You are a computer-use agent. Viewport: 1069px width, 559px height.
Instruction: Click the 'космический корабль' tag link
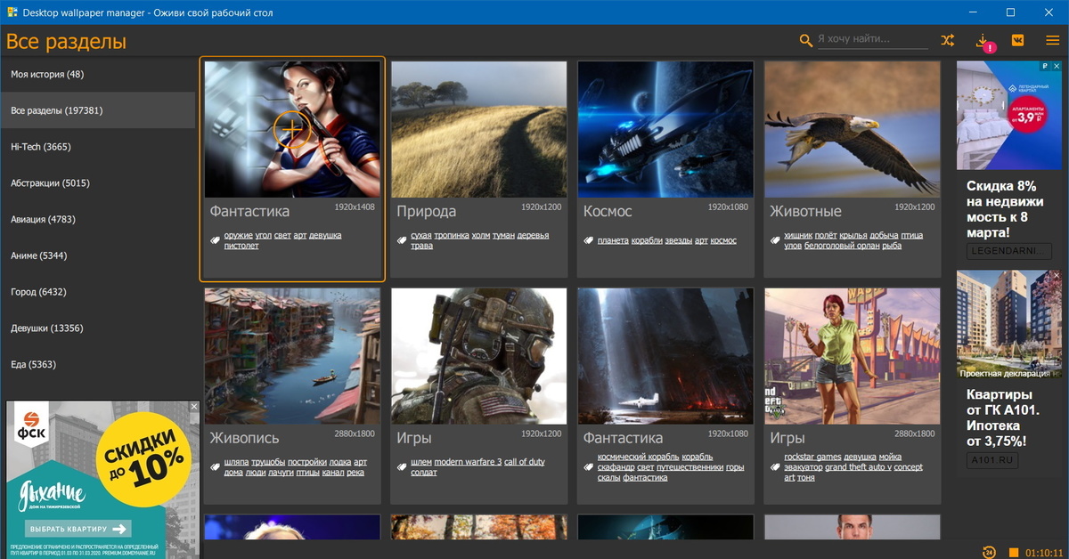click(639, 457)
